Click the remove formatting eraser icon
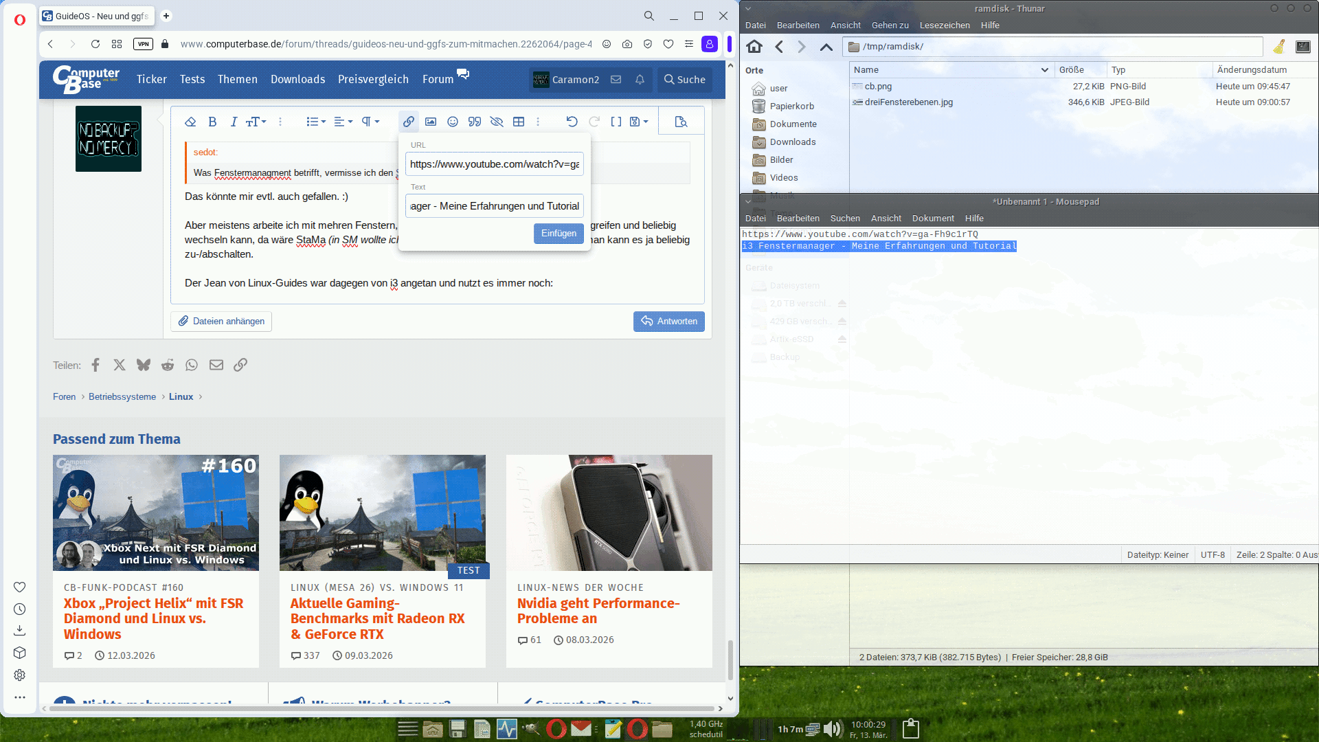Image resolution: width=1319 pixels, height=742 pixels. (x=190, y=122)
